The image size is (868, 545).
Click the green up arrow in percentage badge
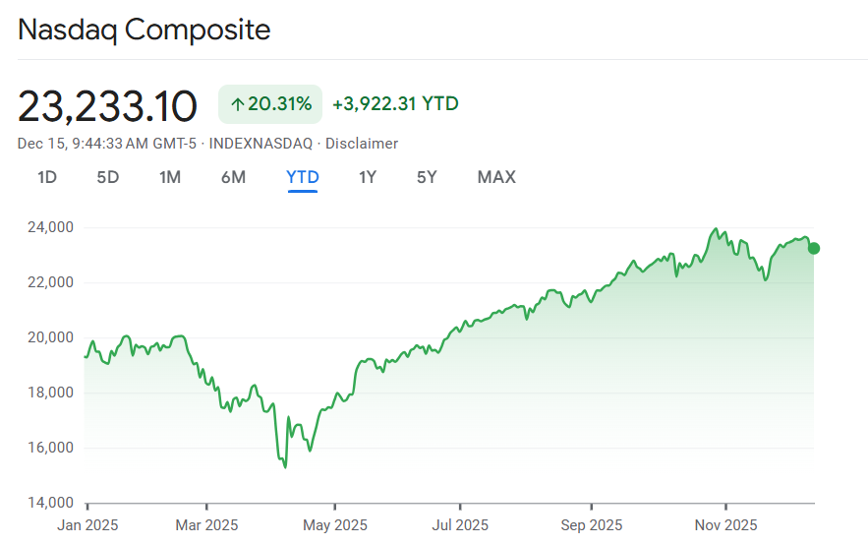237,104
